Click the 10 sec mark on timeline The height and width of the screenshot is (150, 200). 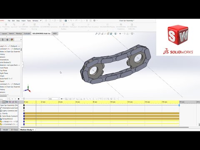[x=112, y=102]
